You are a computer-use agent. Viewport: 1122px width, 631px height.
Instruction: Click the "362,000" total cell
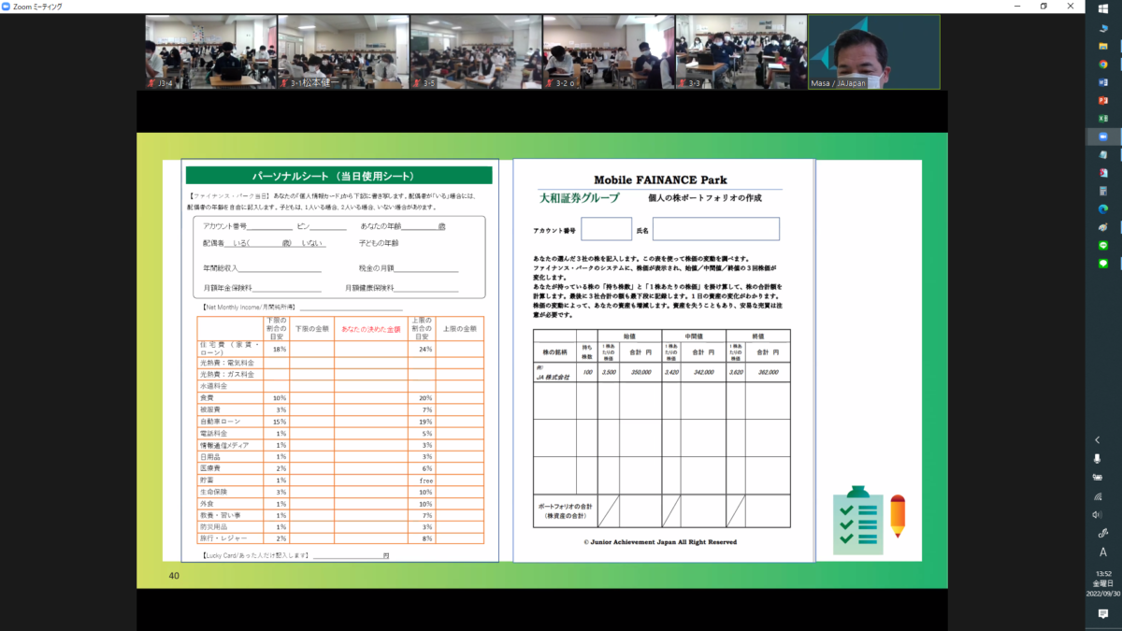click(768, 372)
